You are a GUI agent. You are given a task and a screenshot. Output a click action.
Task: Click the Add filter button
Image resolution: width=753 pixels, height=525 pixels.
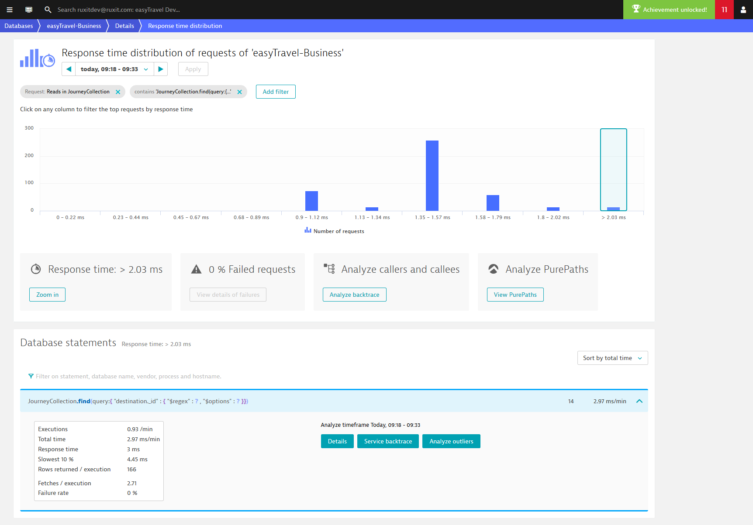click(276, 92)
